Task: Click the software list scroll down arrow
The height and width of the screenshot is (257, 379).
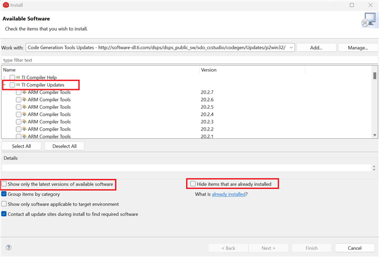Action: pos(375,135)
